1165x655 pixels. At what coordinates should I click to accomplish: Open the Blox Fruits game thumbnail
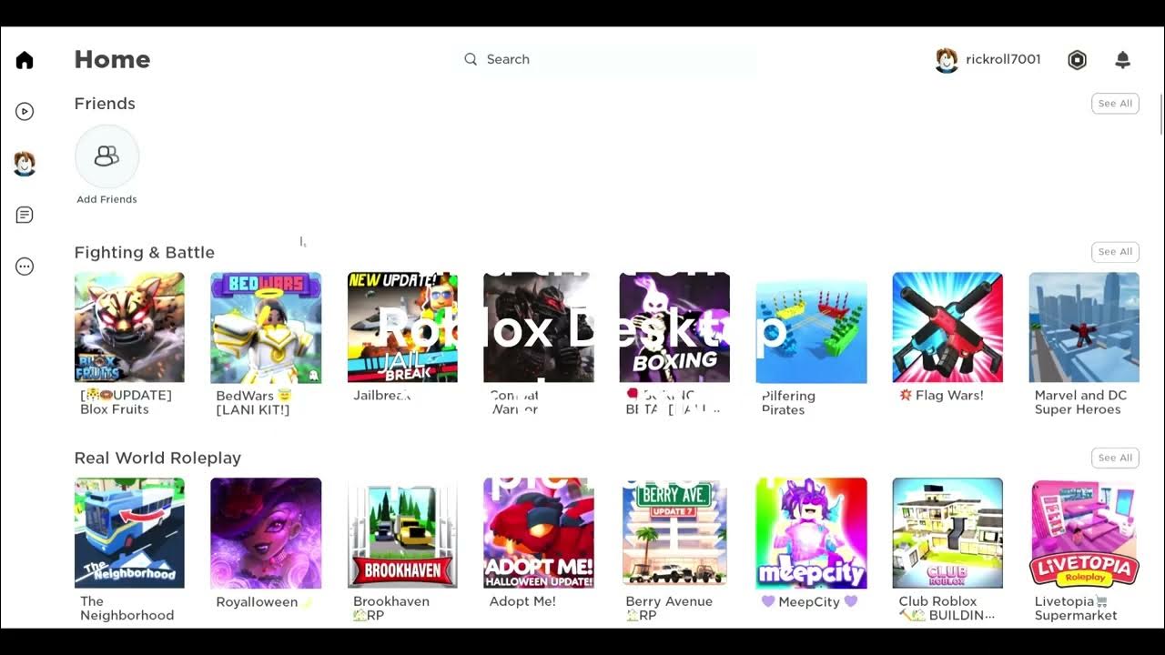(x=129, y=327)
